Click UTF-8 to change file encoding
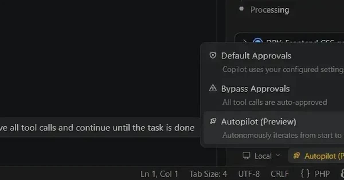The height and width of the screenshot is (180, 344). coord(249,173)
